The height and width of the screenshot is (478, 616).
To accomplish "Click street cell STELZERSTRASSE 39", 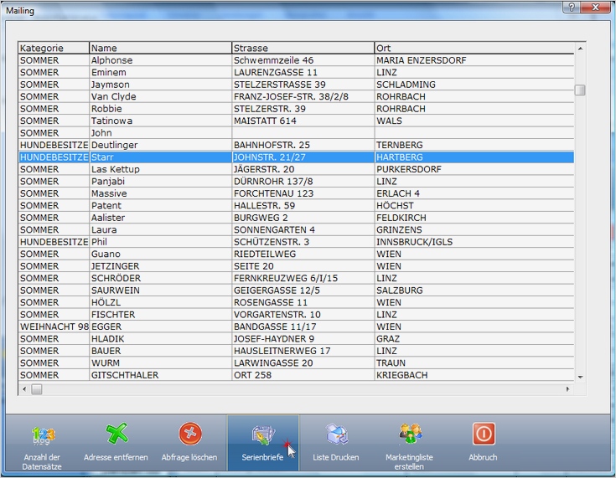I will [303, 85].
